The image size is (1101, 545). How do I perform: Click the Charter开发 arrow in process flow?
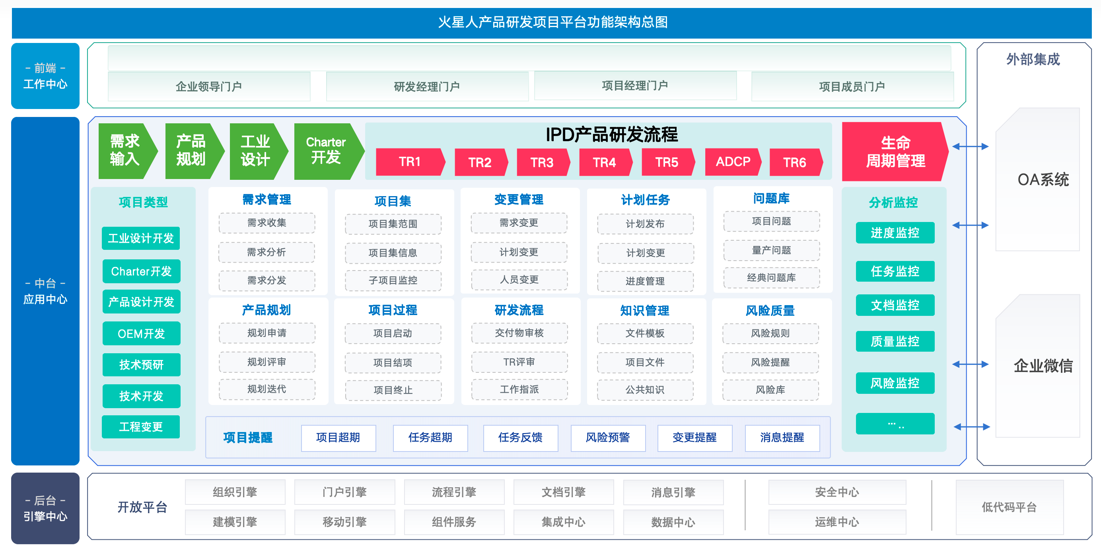[x=328, y=150]
